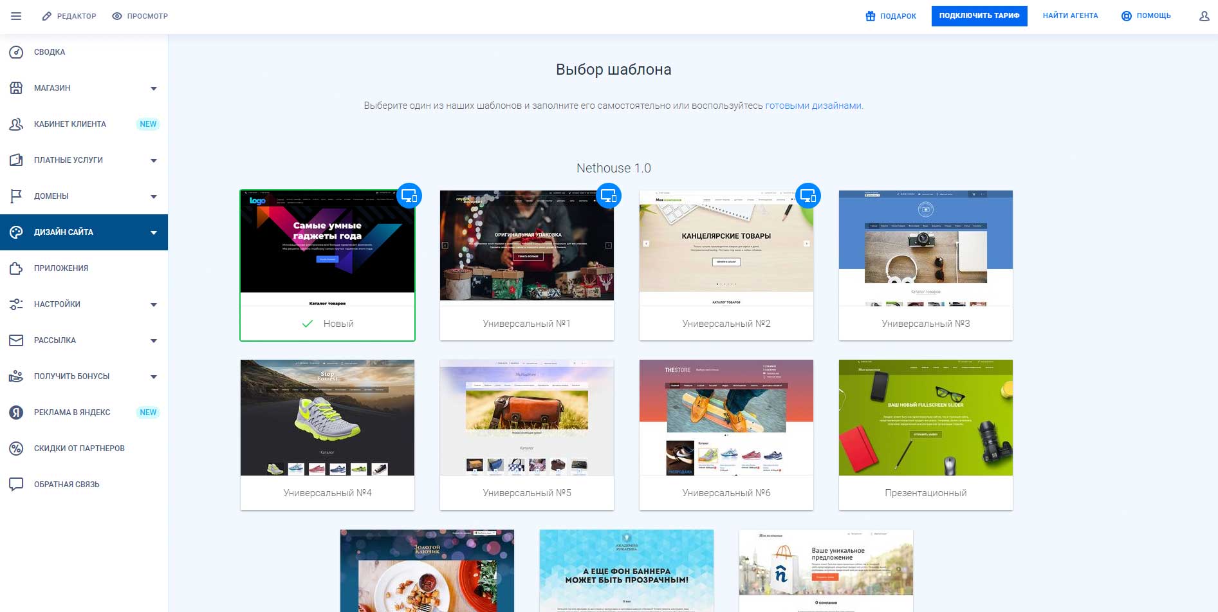Switch to Редактор edit mode
Image resolution: width=1218 pixels, height=612 pixels.
tap(69, 16)
